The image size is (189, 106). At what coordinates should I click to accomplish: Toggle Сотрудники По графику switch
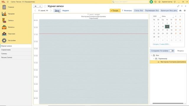click(x=172, y=51)
